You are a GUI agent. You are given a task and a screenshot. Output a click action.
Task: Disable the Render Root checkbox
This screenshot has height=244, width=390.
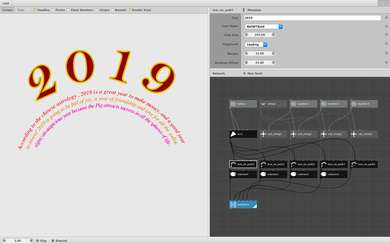[x=129, y=10]
